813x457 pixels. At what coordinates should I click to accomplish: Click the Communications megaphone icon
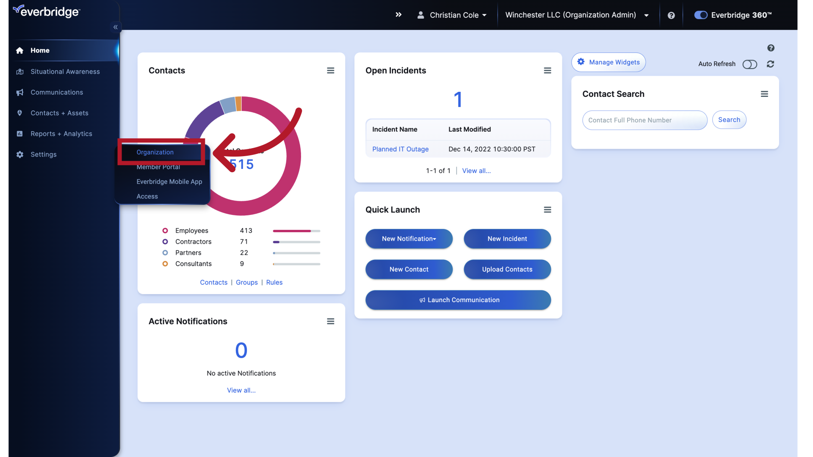coord(19,92)
